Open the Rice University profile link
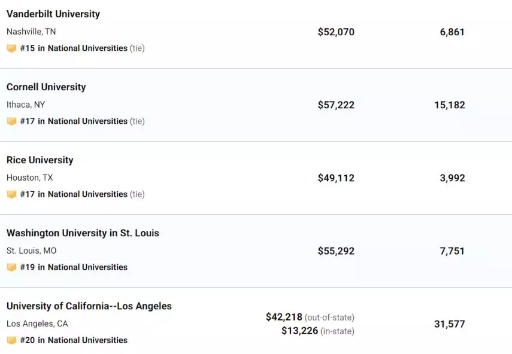 point(40,160)
